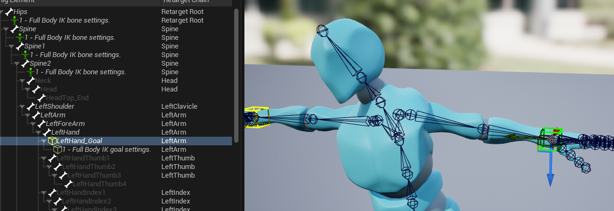Select the Spine bone icon
Viewport: 614px width, 211px height.
coord(14,29)
